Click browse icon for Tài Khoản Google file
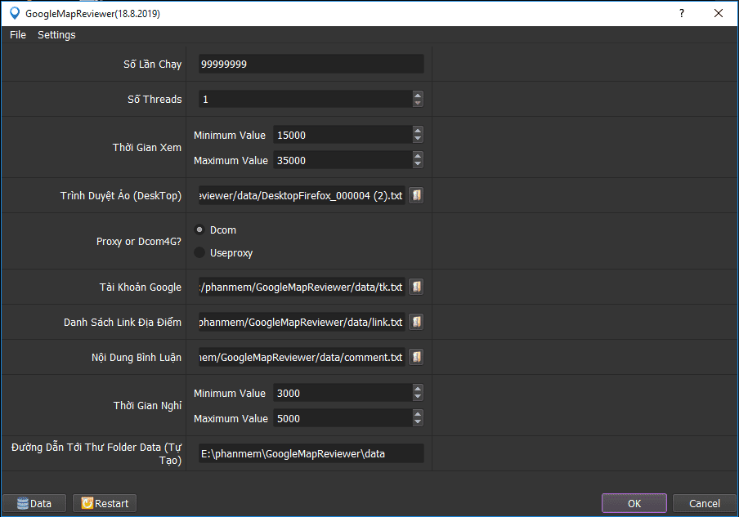 pyautogui.click(x=416, y=287)
